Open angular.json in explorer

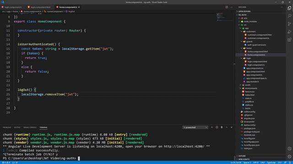249,118
